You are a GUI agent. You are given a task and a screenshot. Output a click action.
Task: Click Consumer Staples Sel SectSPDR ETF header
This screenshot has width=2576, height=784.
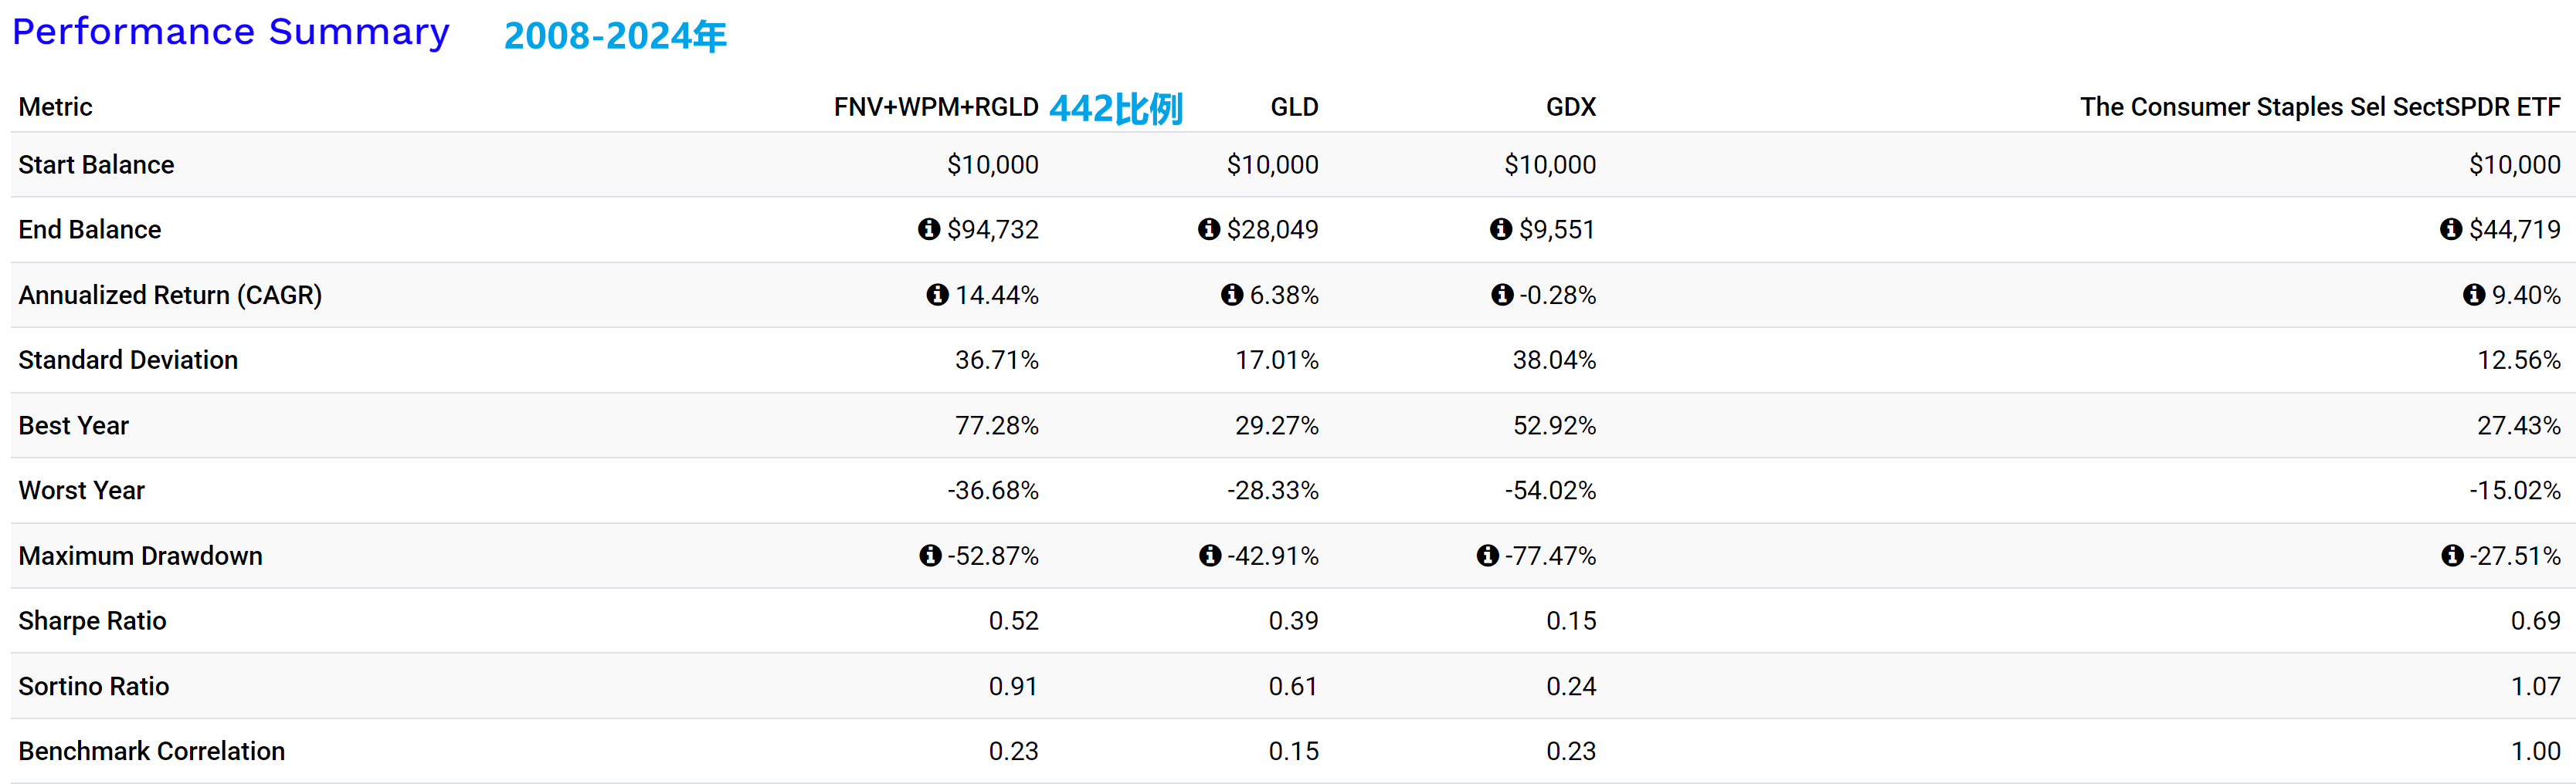[x=2320, y=106]
